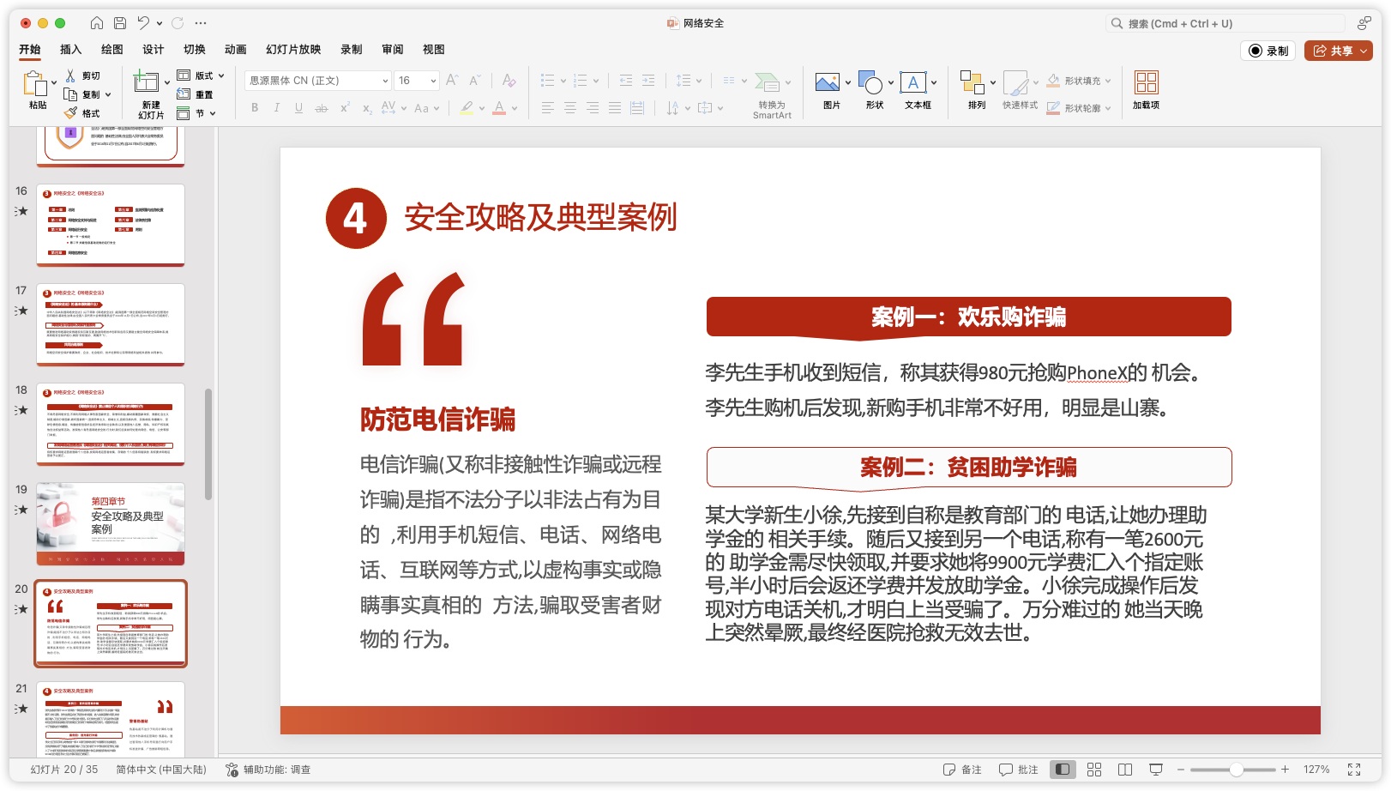Click the New Slide (新建幻灯片) icon
The image size is (1391, 791).
[x=147, y=83]
